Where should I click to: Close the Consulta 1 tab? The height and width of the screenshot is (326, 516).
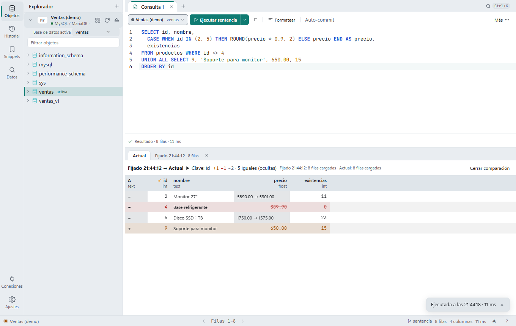click(171, 7)
